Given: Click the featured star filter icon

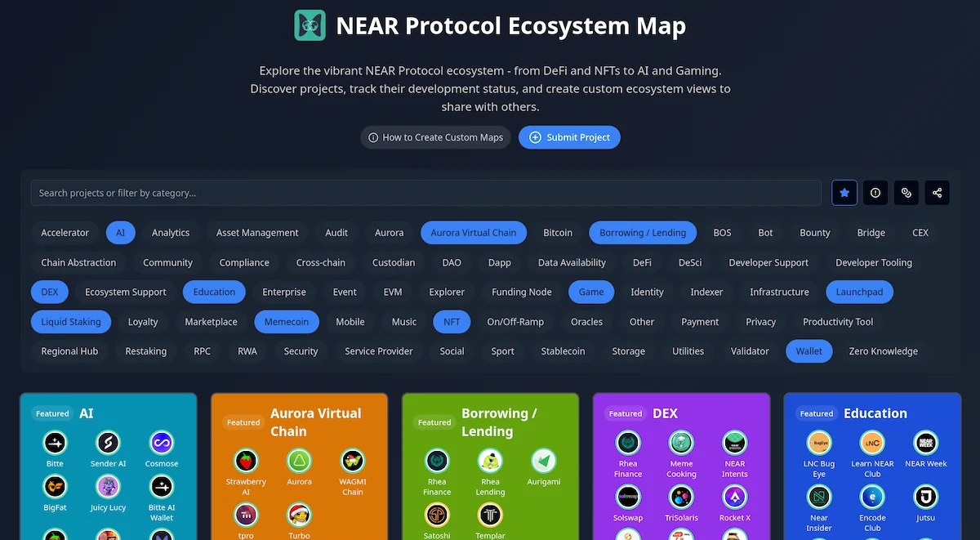Looking at the screenshot, I should click(x=844, y=193).
